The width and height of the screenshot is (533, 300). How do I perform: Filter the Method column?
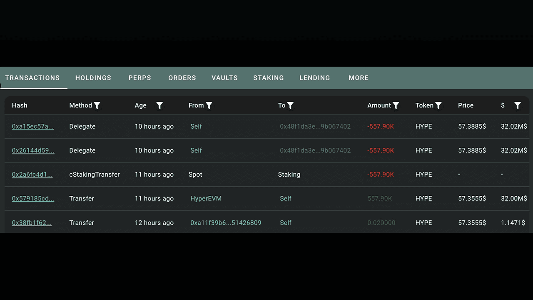coord(97,105)
